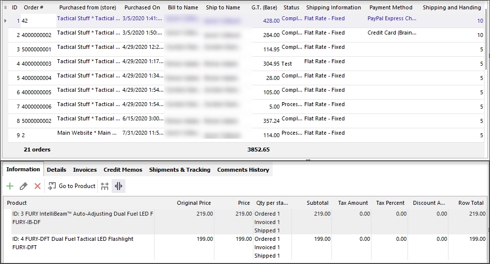The image size is (490, 264).
Task: Switch to the Details tab
Action: click(x=57, y=170)
